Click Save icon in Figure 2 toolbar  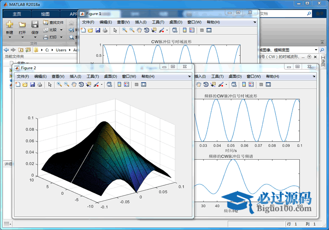coord(32,85)
